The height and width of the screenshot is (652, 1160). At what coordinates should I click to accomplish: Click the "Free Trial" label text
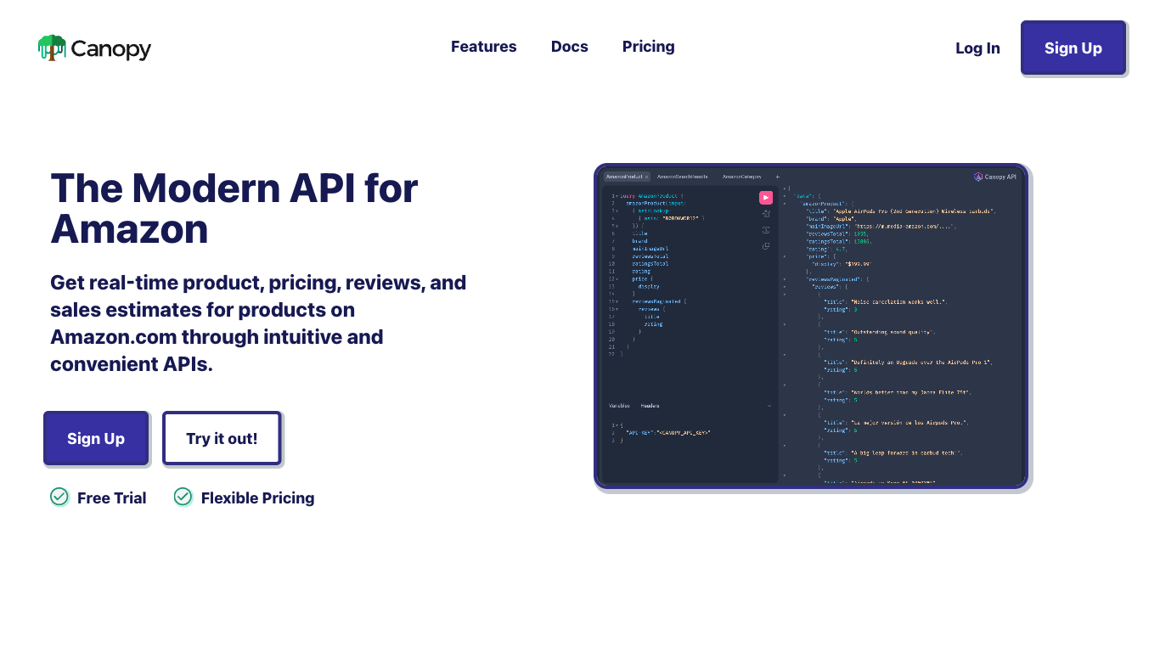[111, 498]
